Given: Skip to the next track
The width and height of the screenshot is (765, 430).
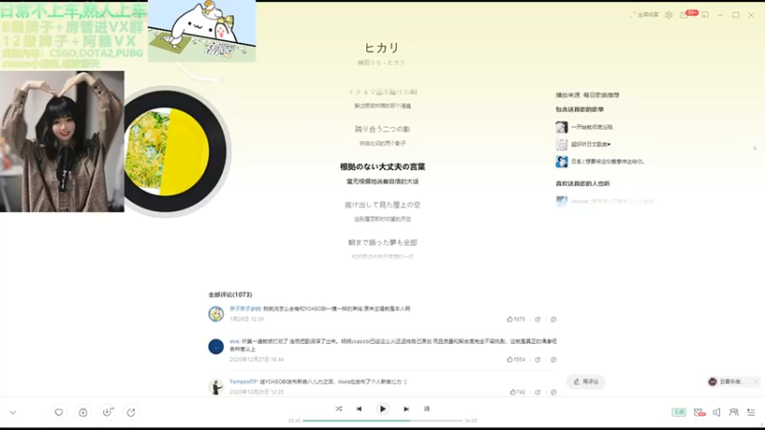Looking at the screenshot, I should [405, 409].
